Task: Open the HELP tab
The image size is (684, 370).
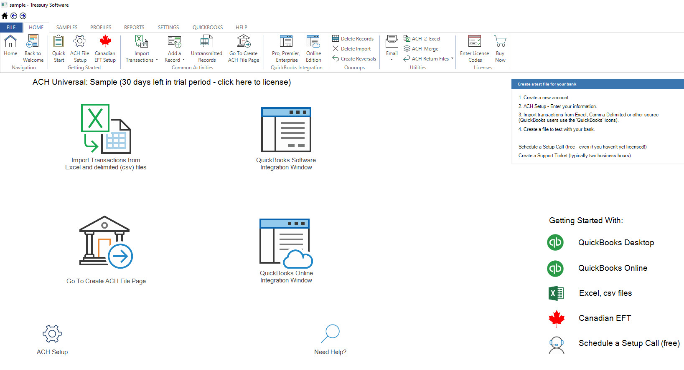Action: (242, 28)
